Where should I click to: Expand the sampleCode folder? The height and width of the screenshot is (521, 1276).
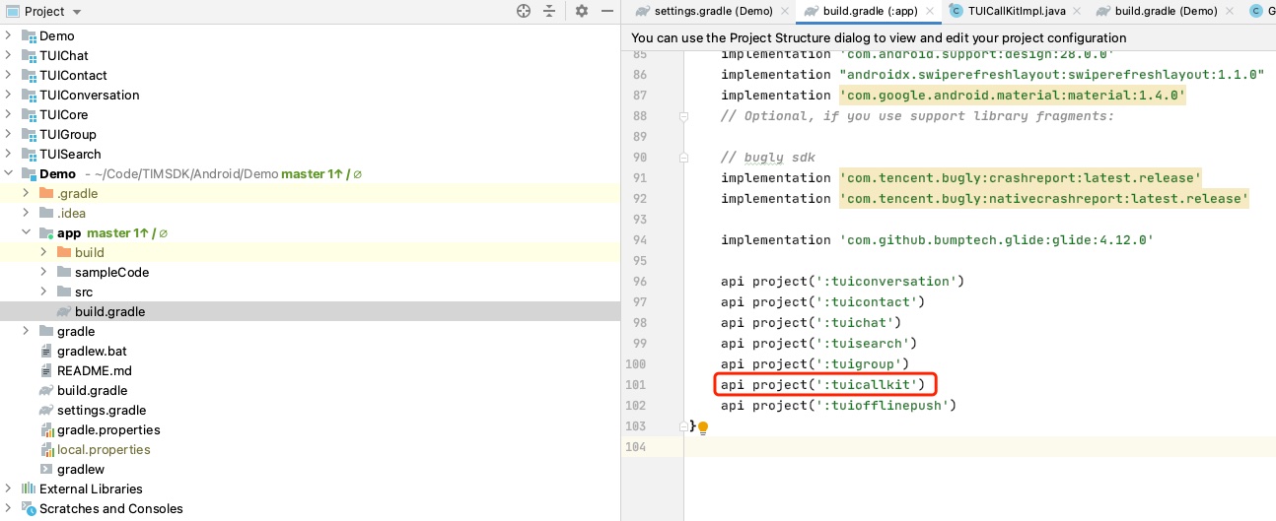coord(44,272)
